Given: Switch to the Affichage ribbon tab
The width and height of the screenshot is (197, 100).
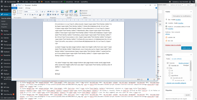Looking at the screenshot, I should click(x=28, y=8).
